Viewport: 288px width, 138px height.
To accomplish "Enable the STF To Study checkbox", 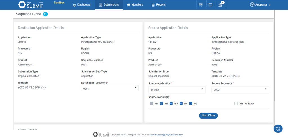I will pyautogui.click(x=236, y=103).
